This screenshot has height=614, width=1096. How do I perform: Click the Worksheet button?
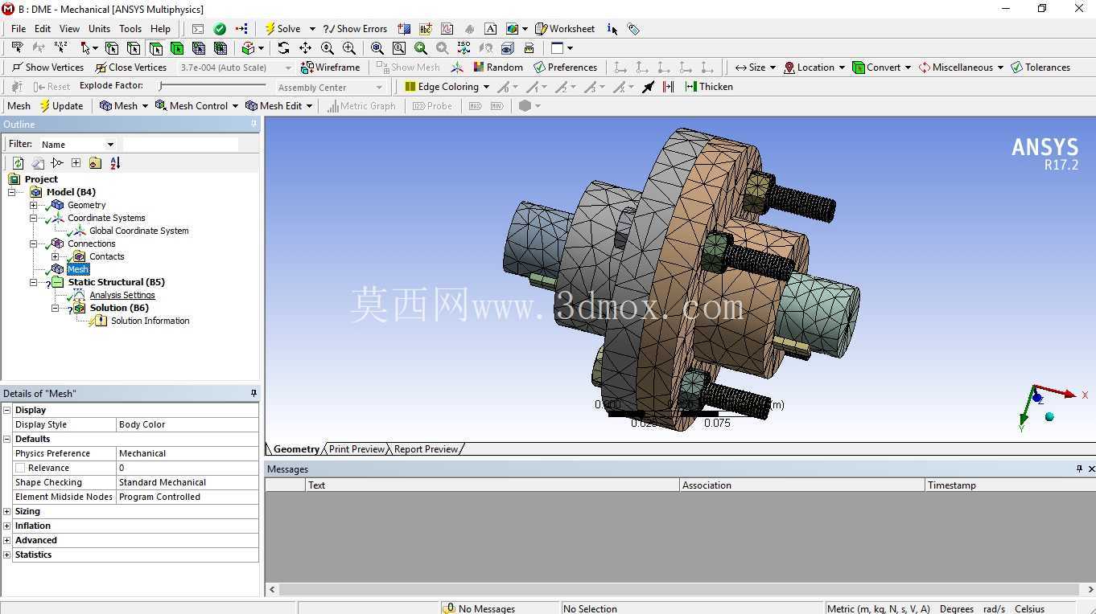pyautogui.click(x=565, y=29)
